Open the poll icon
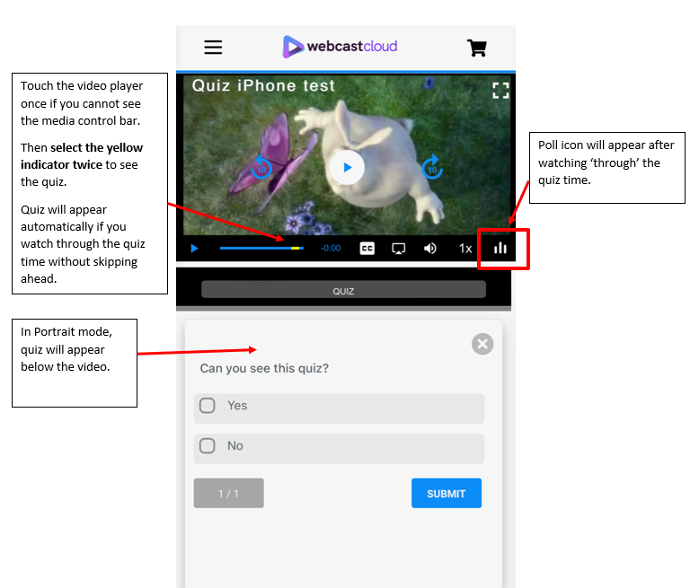Viewport: 699px width, 588px height. (500, 248)
